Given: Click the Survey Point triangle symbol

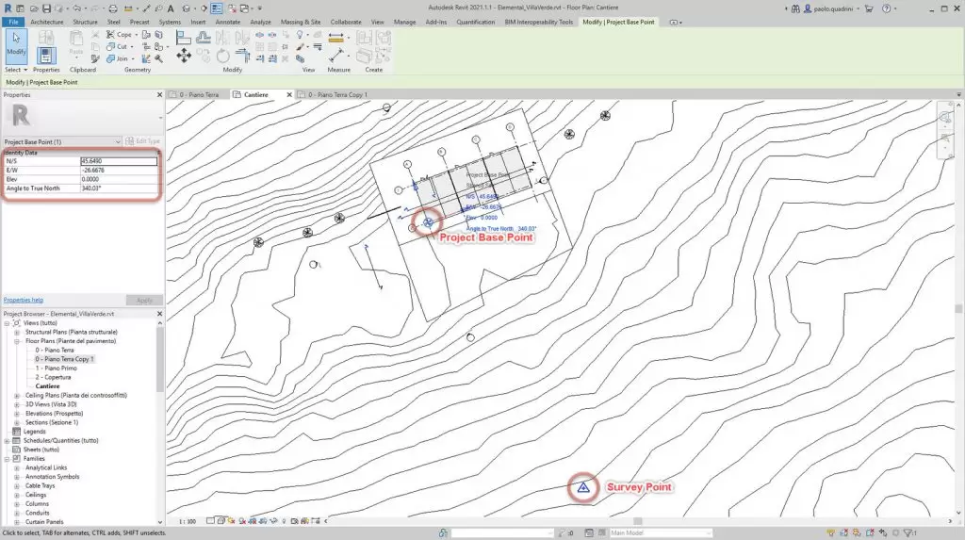Looking at the screenshot, I should pyautogui.click(x=583, y=487).
